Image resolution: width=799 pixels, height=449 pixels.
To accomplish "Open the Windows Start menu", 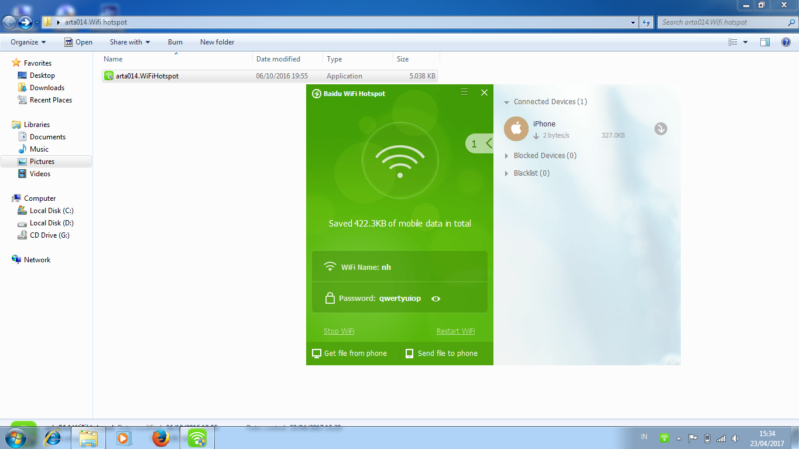I will (15, 437).
